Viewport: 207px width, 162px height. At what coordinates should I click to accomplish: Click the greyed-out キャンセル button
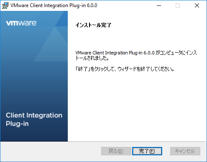tap(185, 151)
